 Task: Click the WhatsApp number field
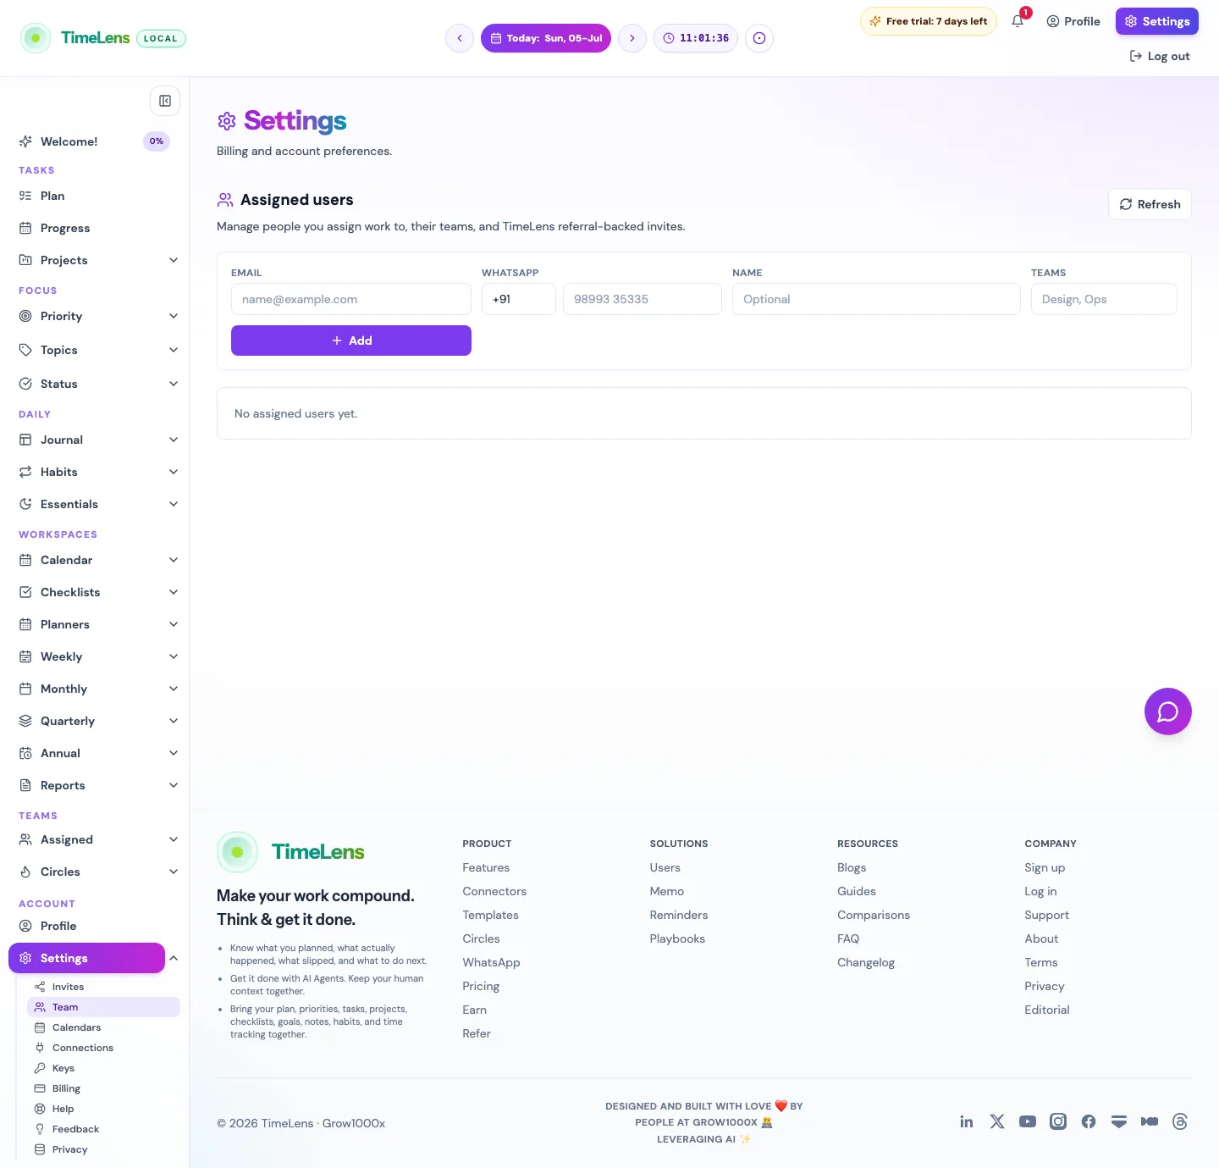click(x=643, y=299)
